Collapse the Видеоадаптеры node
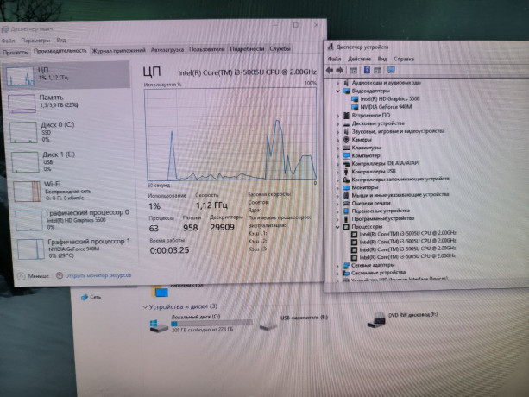The height and width of the screenshot is (397, 529). [x=337, y=91]
